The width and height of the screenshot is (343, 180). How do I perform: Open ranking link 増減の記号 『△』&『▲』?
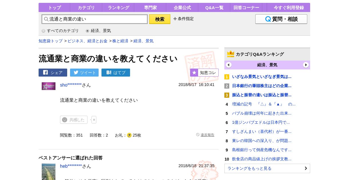click(x=264, y=104)
